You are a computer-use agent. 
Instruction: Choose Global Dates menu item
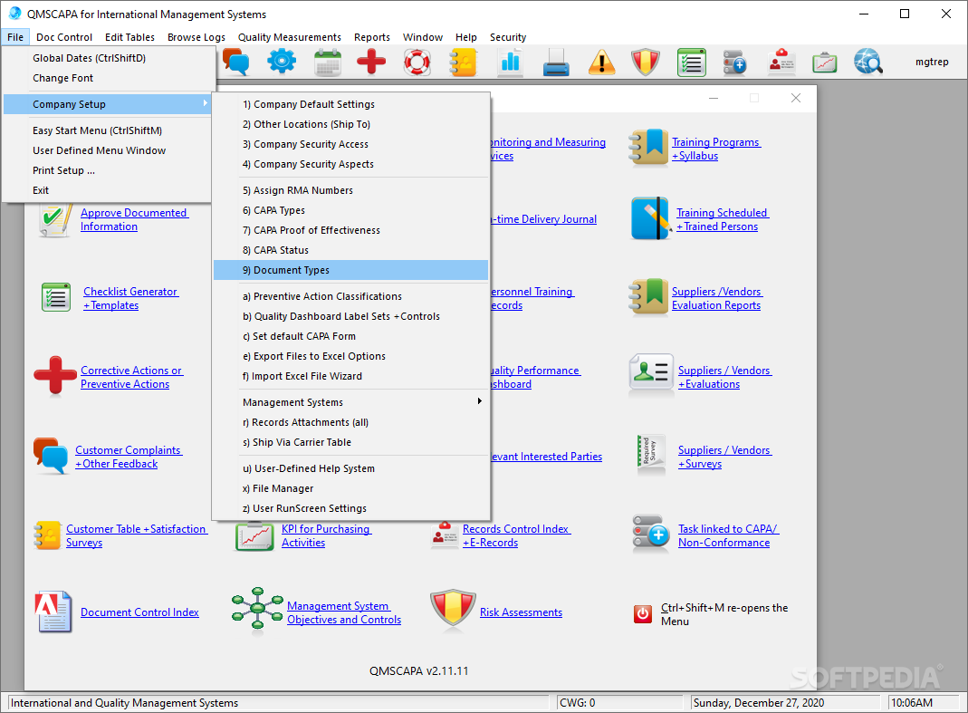tap(109, 58)
